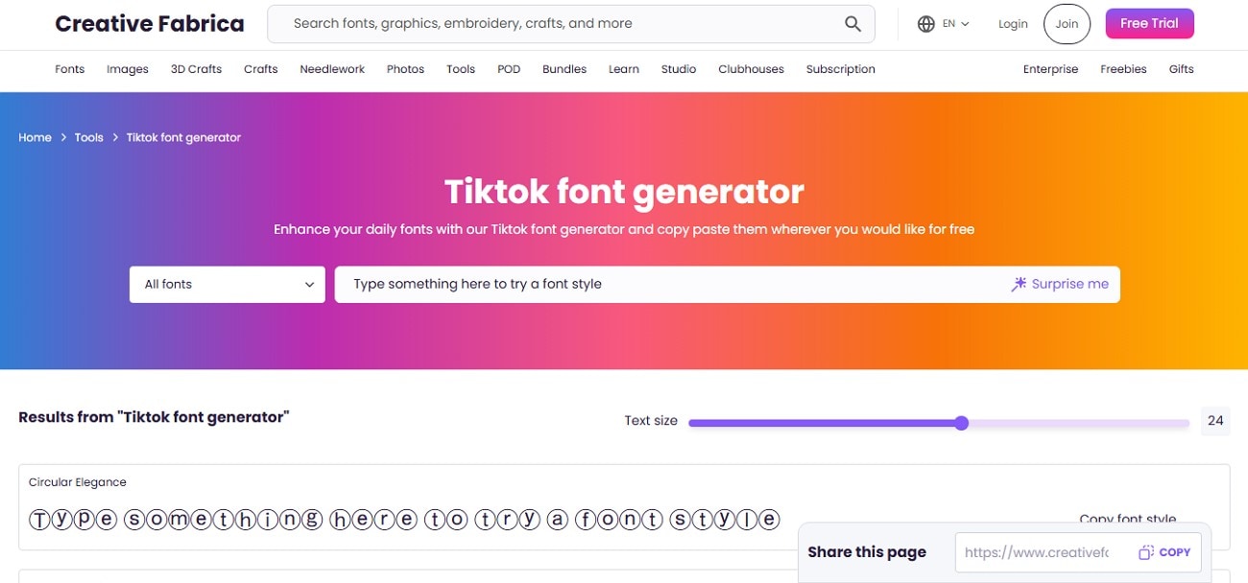Image resolution: width=1248 pixels, height=583 pixels.
Task: Click the search magnifier icon
Action: point(852,24)
